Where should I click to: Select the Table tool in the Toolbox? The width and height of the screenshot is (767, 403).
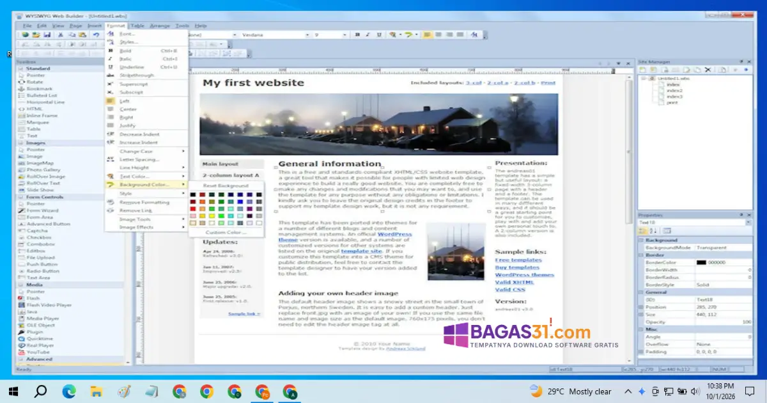[33, 129]
